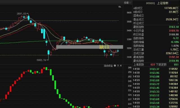180x108 pixels.
Task: Click stock code 000001
Action: (150, 3)
